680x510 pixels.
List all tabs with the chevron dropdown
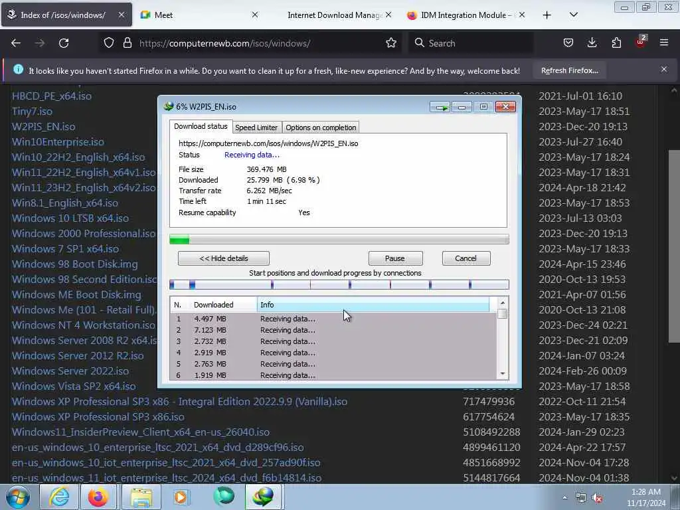573,15
